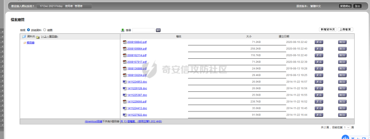This screenshot has width=370, height=139.
Task: Select the 詳細資料 view radio button
Action: pos(28,30)
